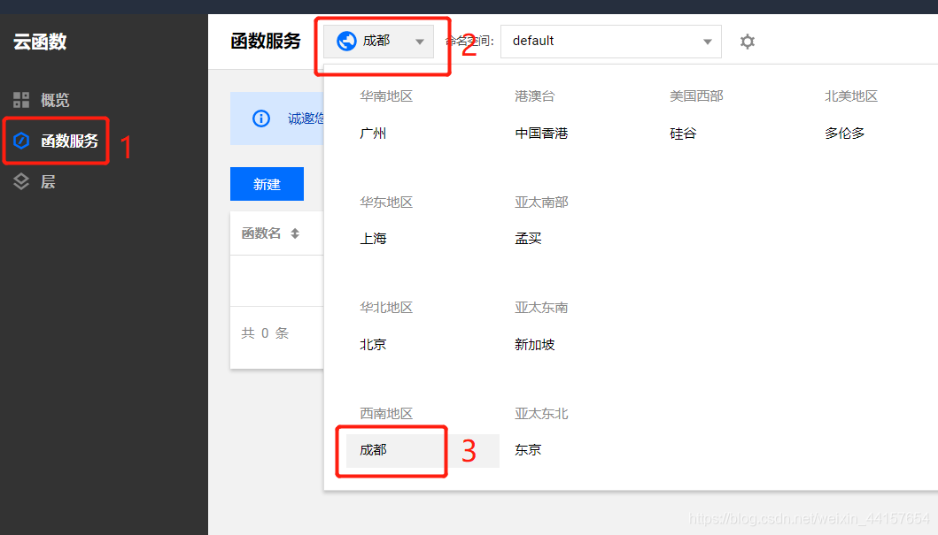Click the globe icon beside 成都

click(346, 42)
